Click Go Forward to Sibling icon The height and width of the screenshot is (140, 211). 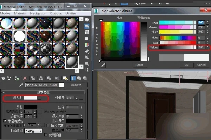(85, 78)
